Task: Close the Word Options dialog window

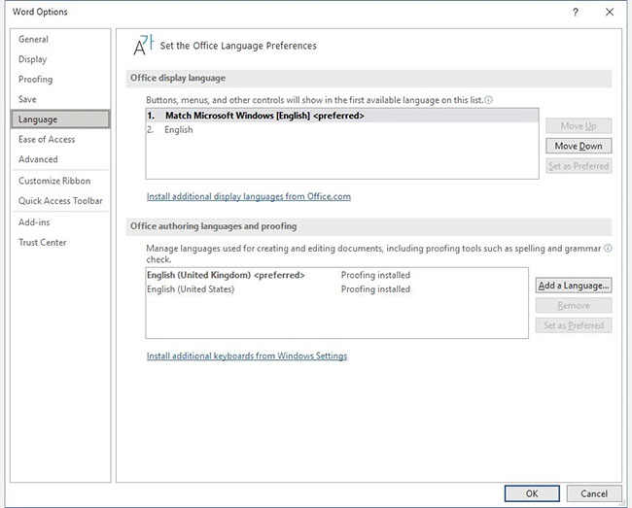Action: point(610,12)
